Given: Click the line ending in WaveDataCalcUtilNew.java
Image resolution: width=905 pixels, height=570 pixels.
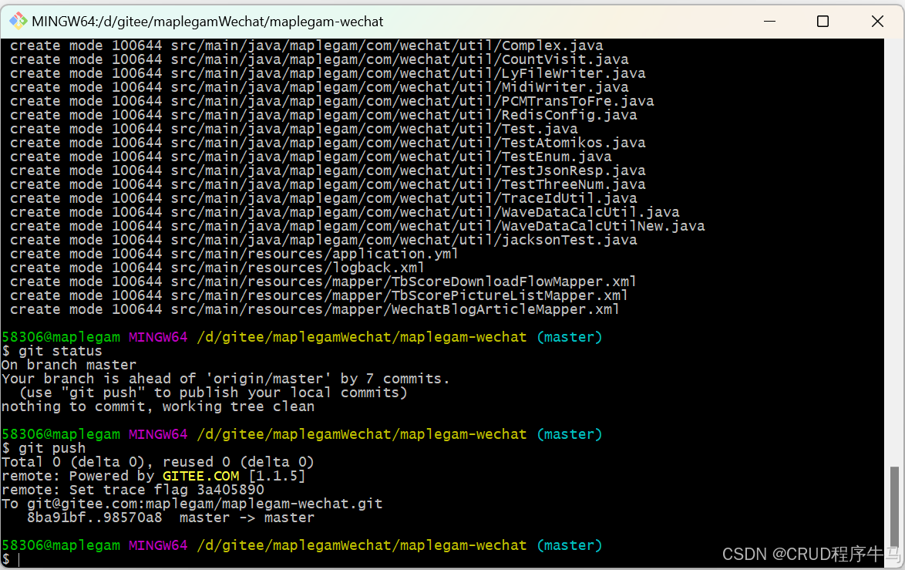Looking at the screenshot, I should [357, 226].
